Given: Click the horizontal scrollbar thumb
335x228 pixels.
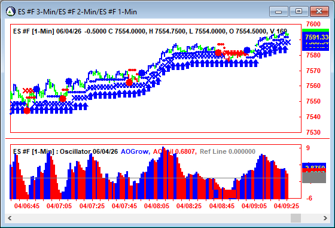Looking at the screenshot, I should point(296,218).
